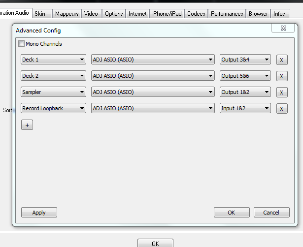Expand the Output 3&4 channel dropdown
This screenshot has height=247, width=303.
click(245, 60)
